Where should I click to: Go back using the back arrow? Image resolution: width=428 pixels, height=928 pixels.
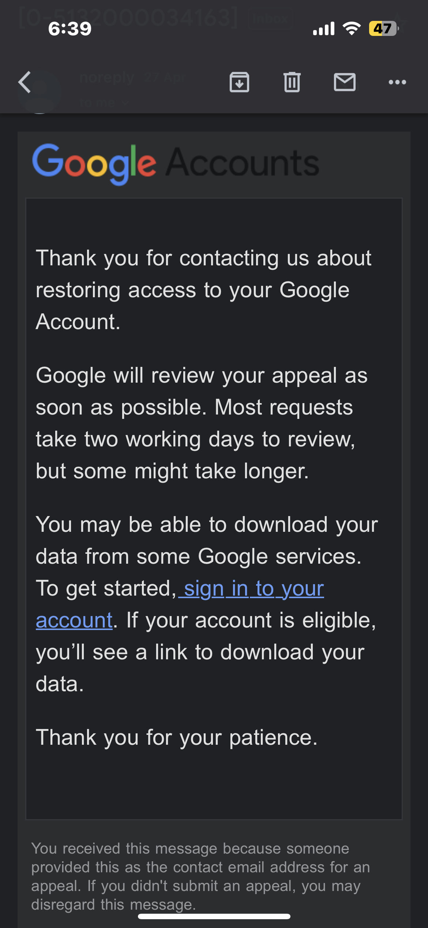click(x=25, y=82)
